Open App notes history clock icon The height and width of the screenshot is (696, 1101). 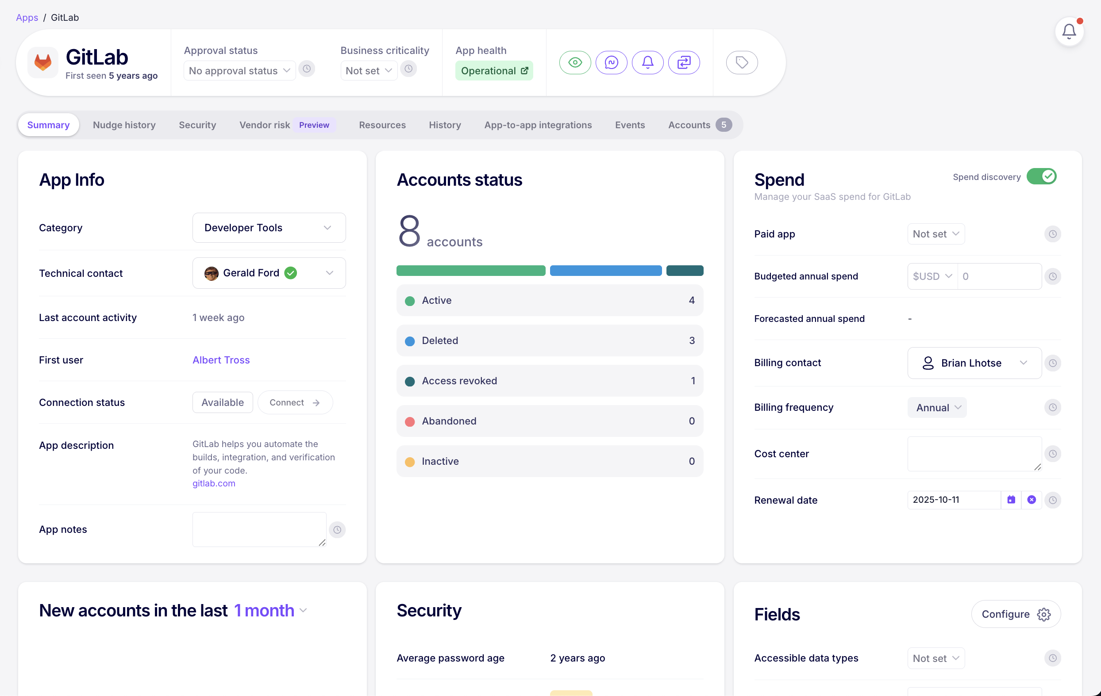(337, 529)
